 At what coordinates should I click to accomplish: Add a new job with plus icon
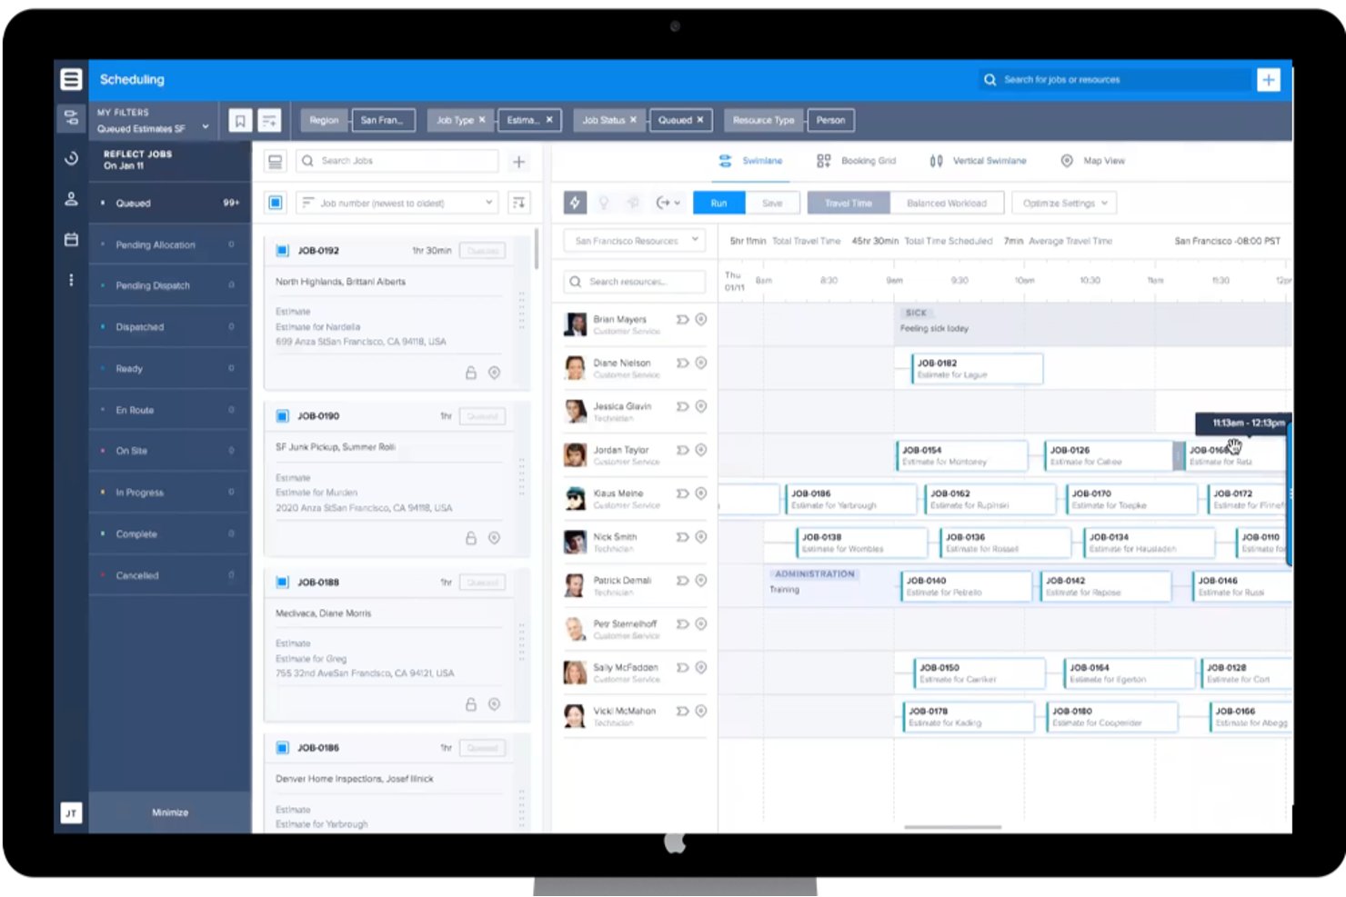pyautogui.click(x=518, y=161)
